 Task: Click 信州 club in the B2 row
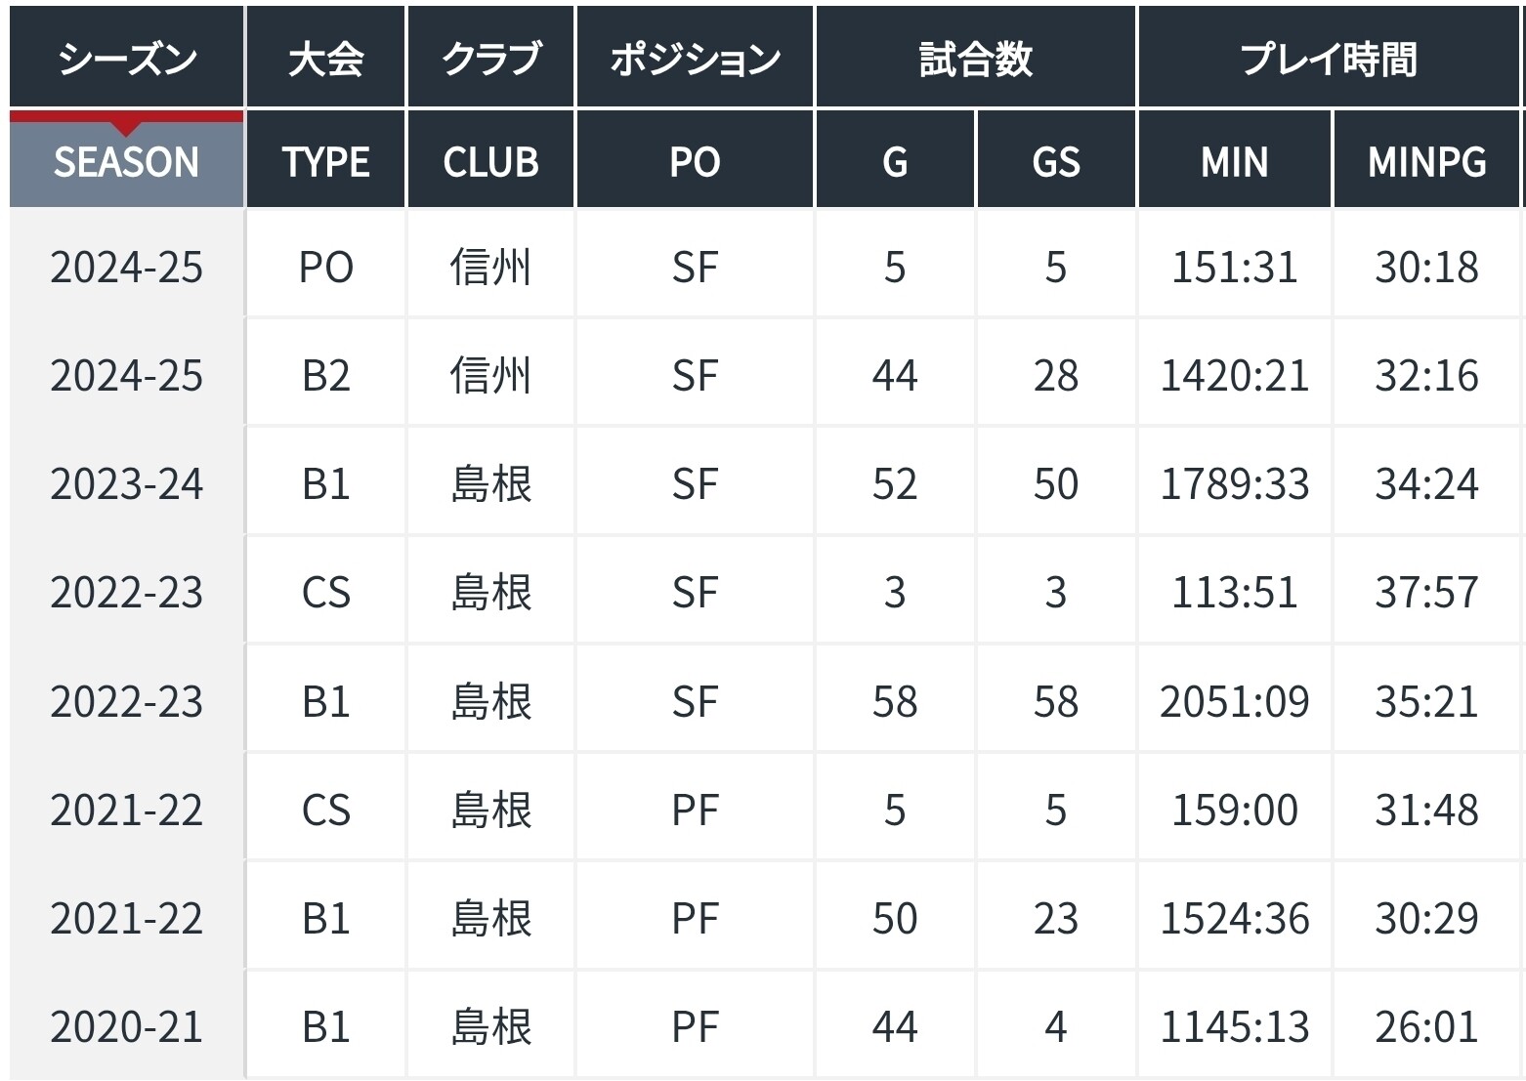(490, 376)
